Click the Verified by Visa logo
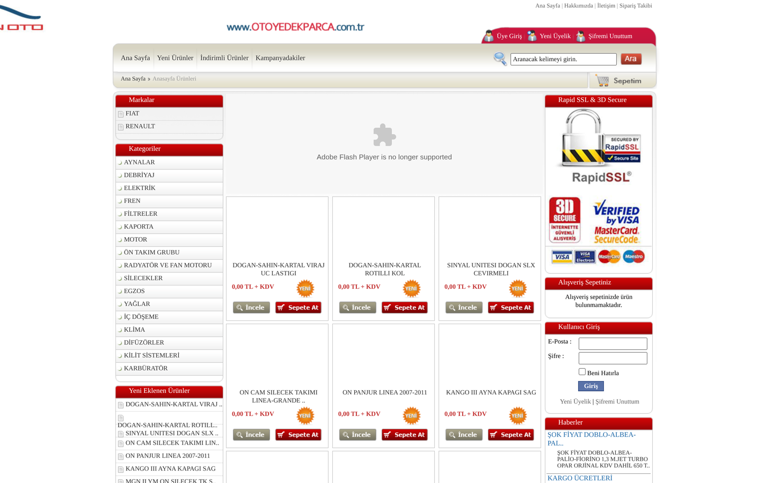The height and width of the screenshot is (483, 773). (x=616, y=213)
